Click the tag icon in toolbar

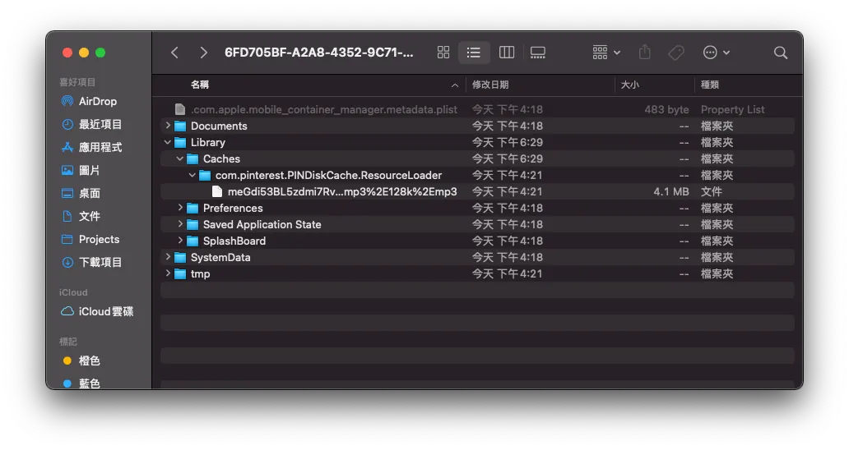pyautogui.click(x=676, y=53)
